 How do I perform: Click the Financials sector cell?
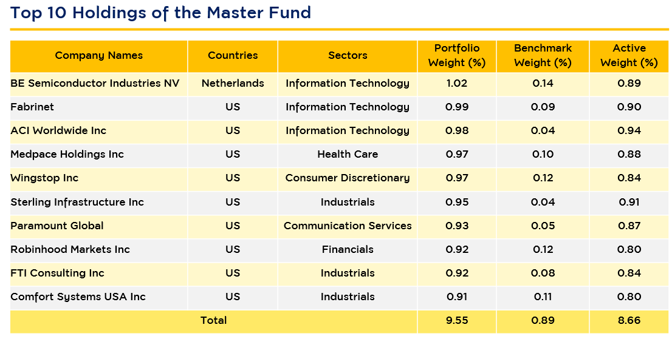pos(348,249)
